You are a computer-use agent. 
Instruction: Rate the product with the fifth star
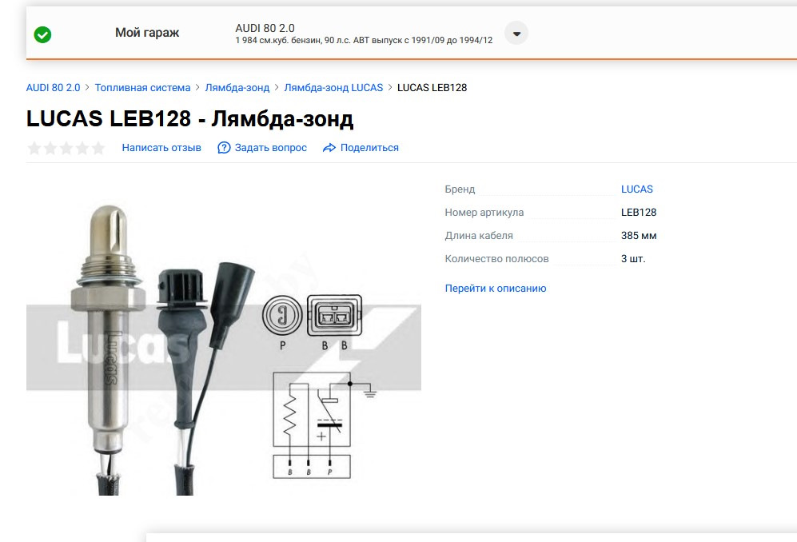(98, 148)
